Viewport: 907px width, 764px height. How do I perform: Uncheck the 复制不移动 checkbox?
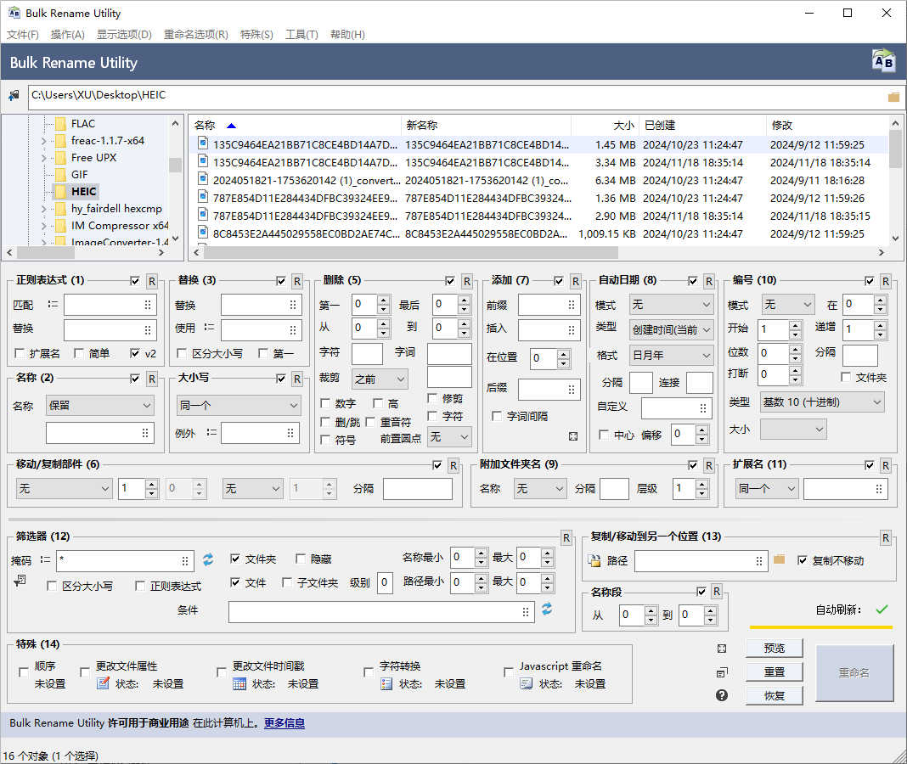pyautogui.click(x=802, y=559)
